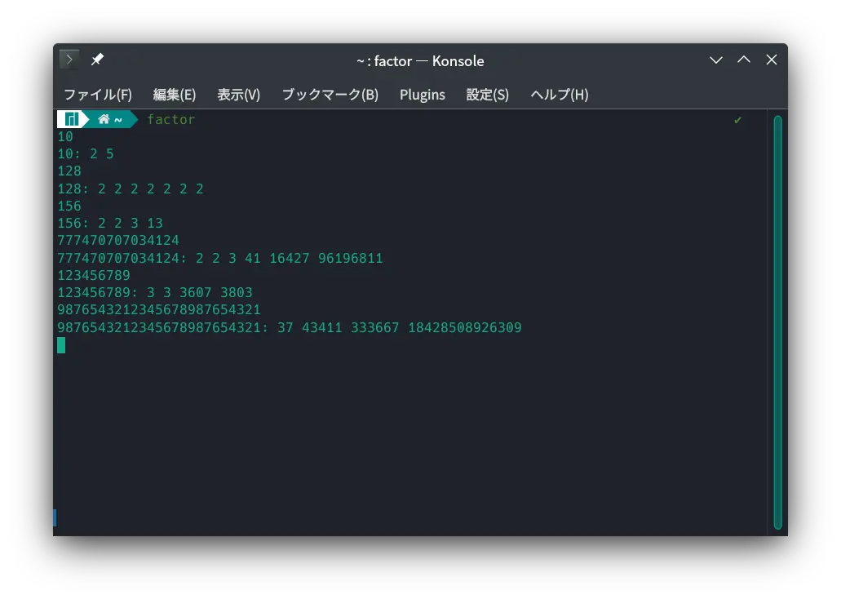Screen dimensions: 841x599
Task: Close the Konsole window
Action: point(772,60)
